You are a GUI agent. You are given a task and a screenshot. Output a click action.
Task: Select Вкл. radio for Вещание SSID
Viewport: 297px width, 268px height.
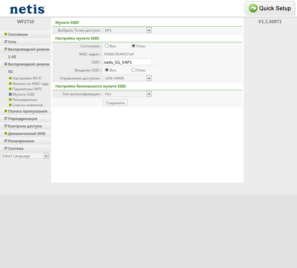[x=107, y=70]
